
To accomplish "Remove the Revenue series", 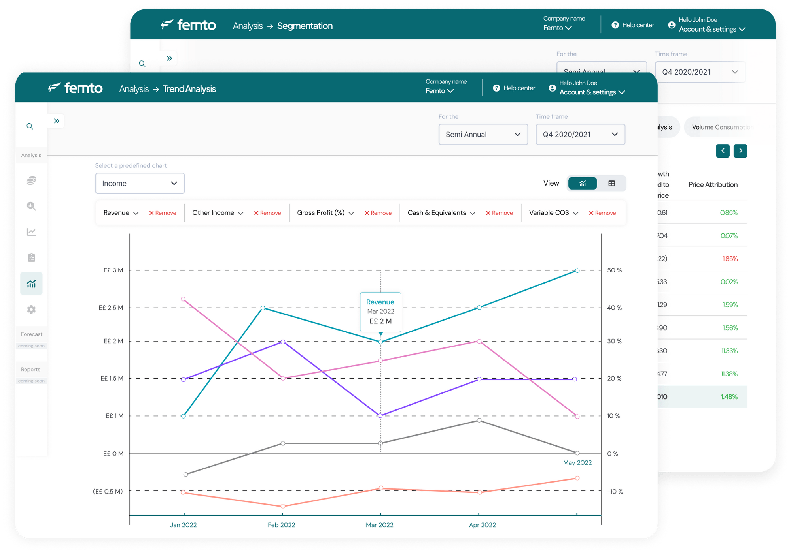I will tap(163, 213).
